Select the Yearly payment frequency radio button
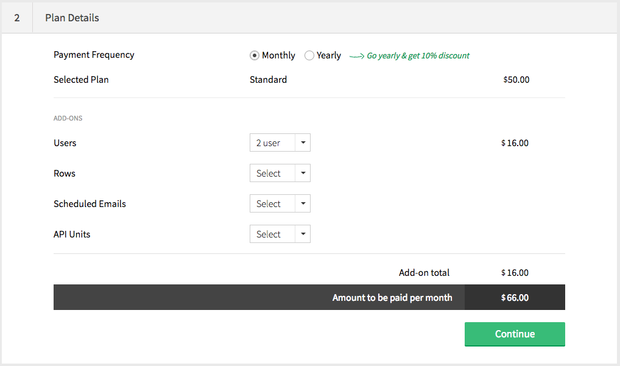This screenshot has width=620, height=366. tap(309, 55)
